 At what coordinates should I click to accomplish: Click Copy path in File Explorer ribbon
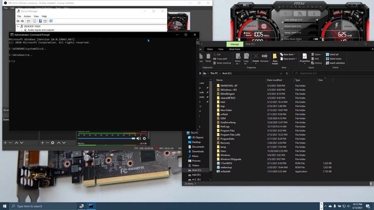click(220, 59)
